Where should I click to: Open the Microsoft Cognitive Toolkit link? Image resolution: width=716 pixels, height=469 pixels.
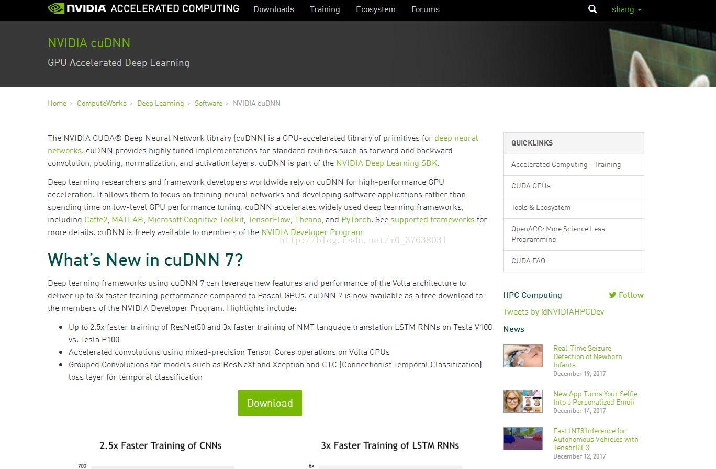click(x=196, y=220)
